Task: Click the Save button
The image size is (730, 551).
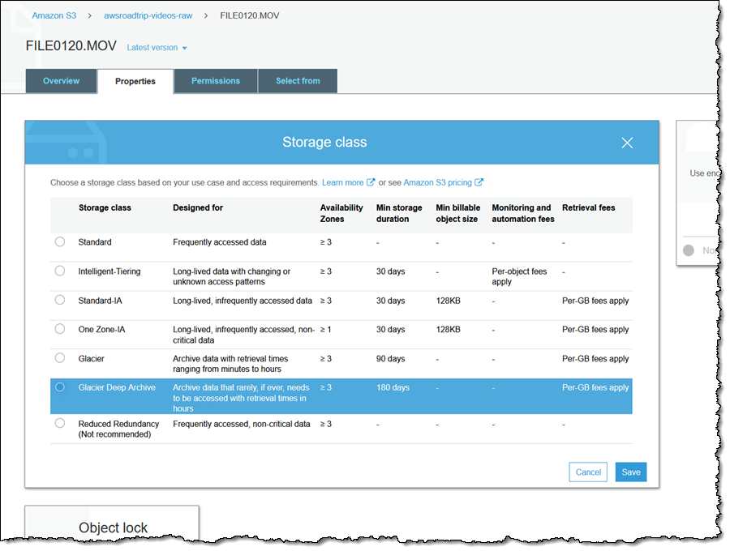Action: pos(631,472)
